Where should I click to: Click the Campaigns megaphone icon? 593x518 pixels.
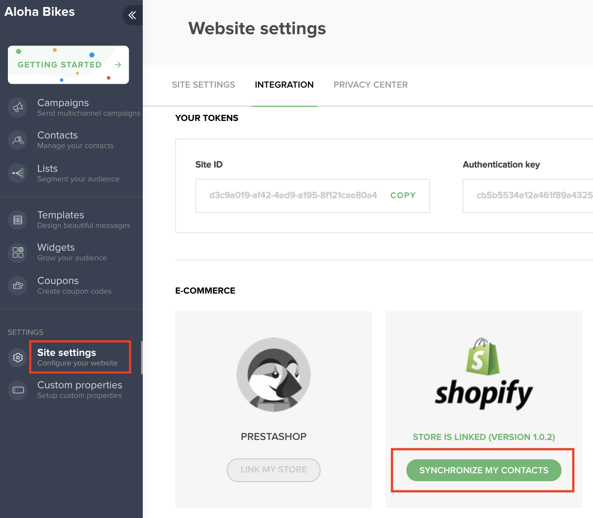tap(18, 107)
